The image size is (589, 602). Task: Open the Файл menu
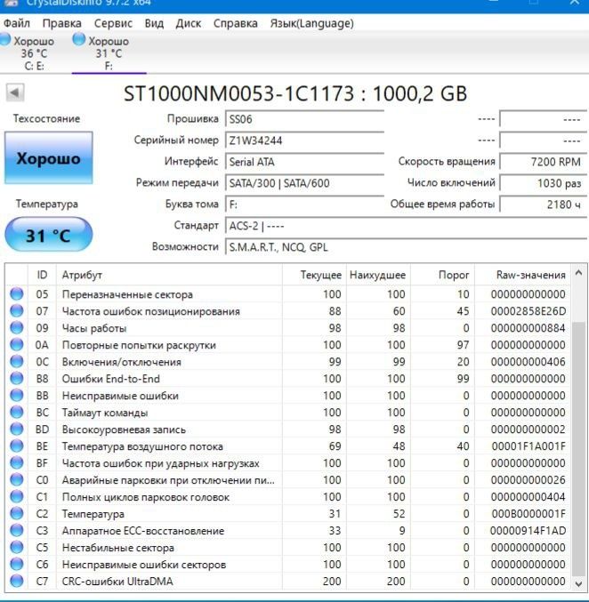coord(17,23)
